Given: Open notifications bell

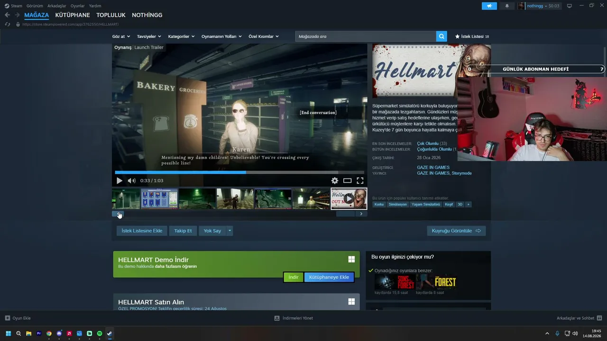Looking at the screenshot, I should coord(507,6).
